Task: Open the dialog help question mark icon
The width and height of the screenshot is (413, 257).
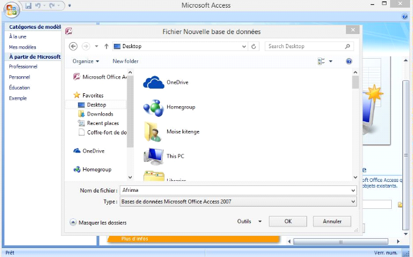Action: 349,61
